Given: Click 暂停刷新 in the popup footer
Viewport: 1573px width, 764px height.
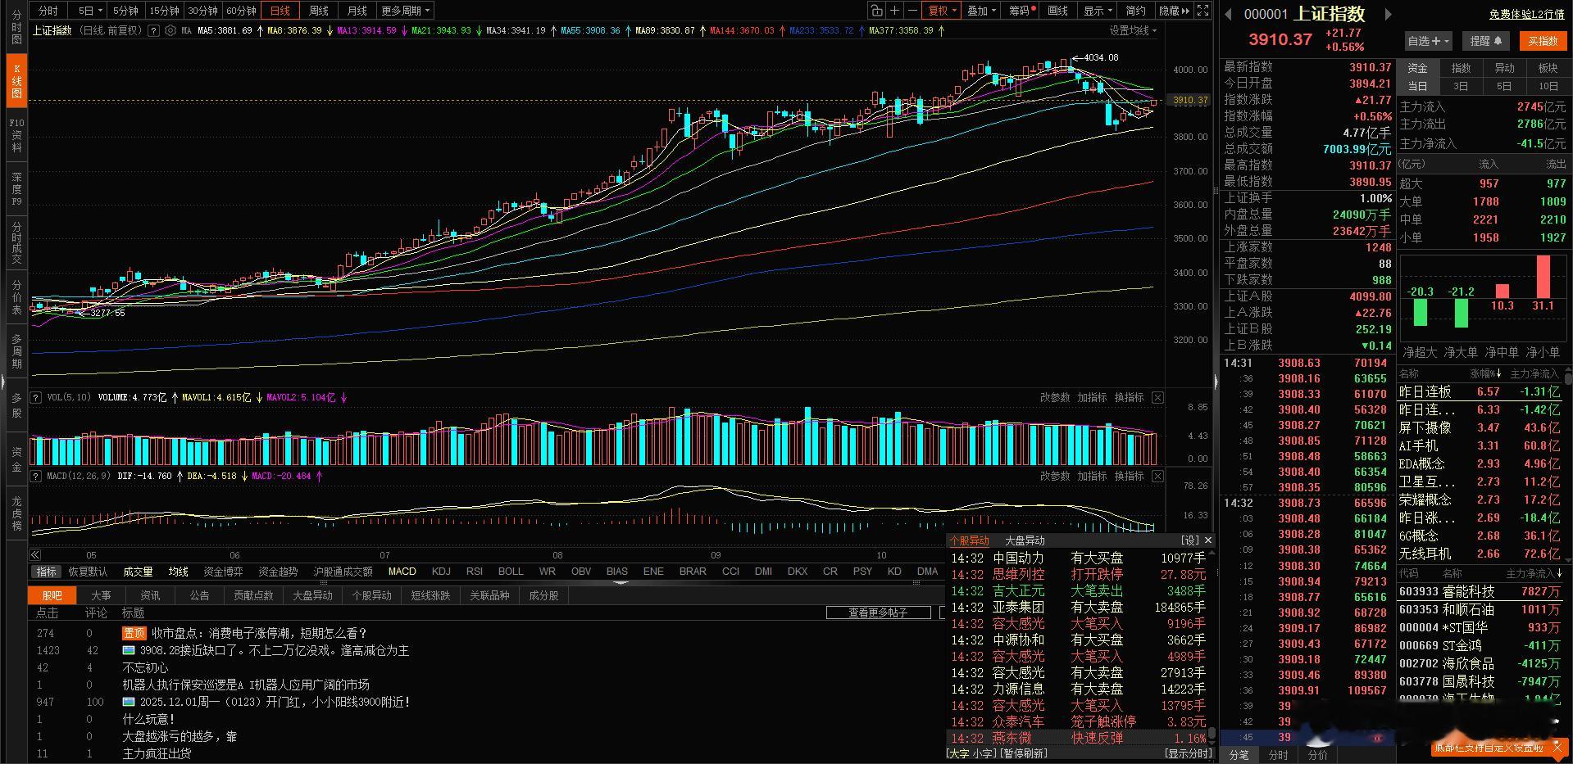Looking at the screenshot, I should pos(1025,753).
